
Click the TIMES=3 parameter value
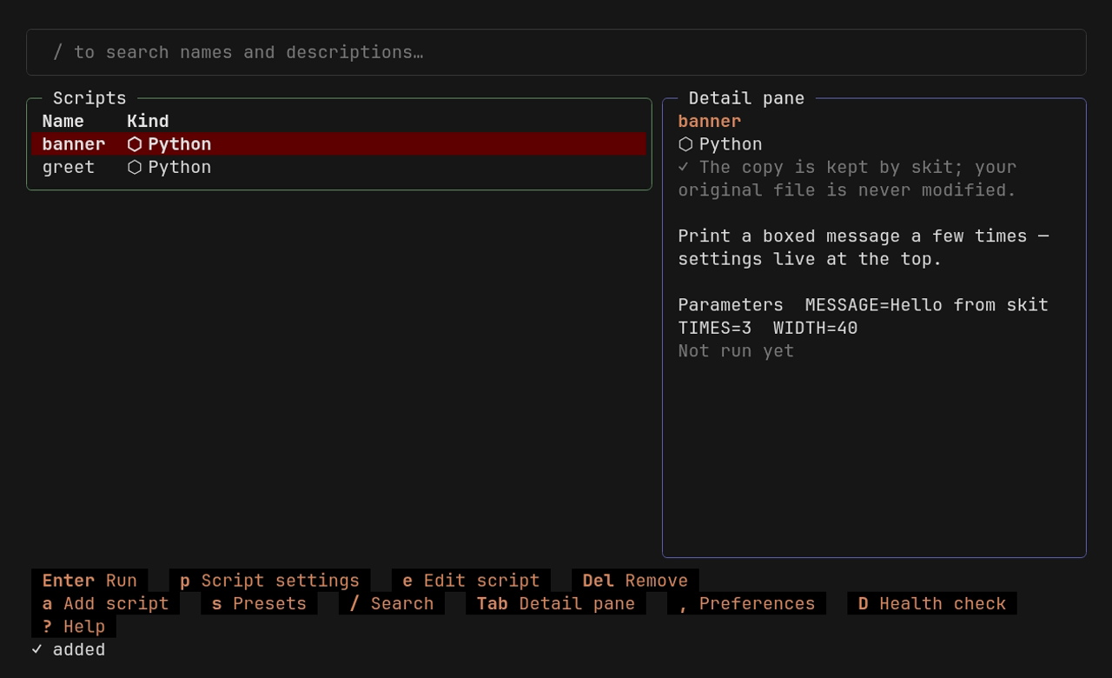coord(715,329)
